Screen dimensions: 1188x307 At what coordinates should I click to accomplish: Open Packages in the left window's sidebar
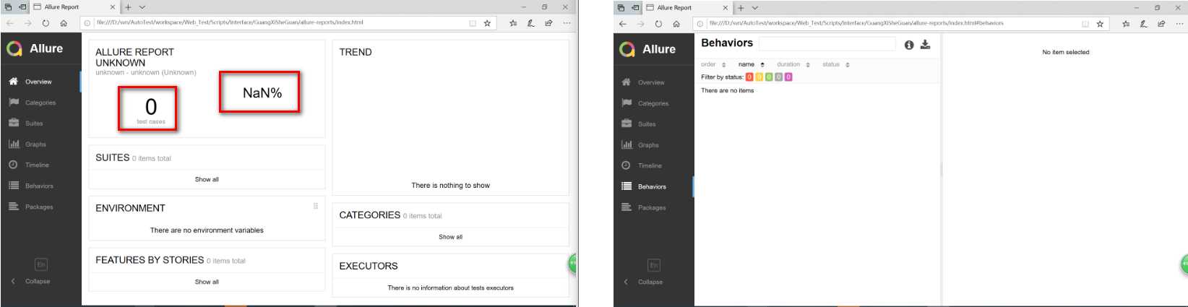pyautogui.click(x=40, y=207)
